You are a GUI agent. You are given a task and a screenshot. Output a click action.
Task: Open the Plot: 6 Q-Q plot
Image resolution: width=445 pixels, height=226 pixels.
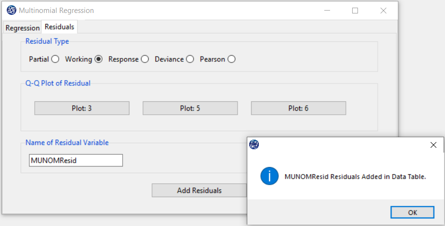coord(298,108)
